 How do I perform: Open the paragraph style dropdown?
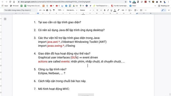point(72,10)
